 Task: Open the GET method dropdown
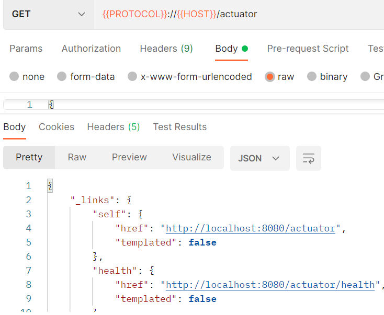pos(49,14)
